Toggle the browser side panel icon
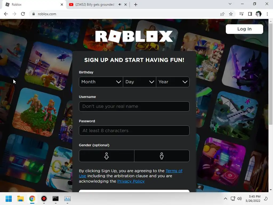273x205 pixels. pyautogui.click(x=250, y=14)
